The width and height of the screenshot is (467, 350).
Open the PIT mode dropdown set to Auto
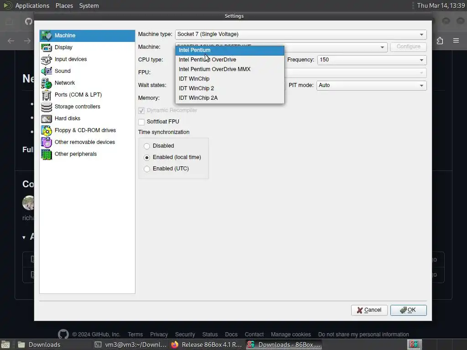click(x=371, y=85)
